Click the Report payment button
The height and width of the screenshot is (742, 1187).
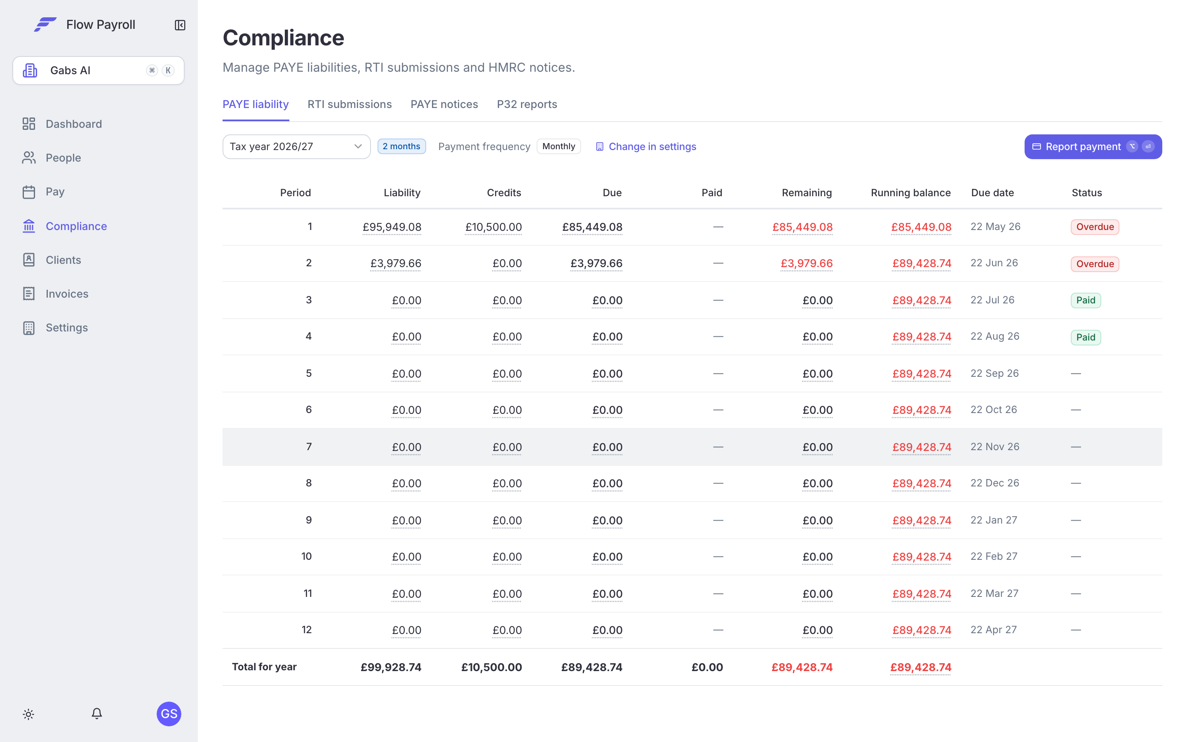(1093, 147)
